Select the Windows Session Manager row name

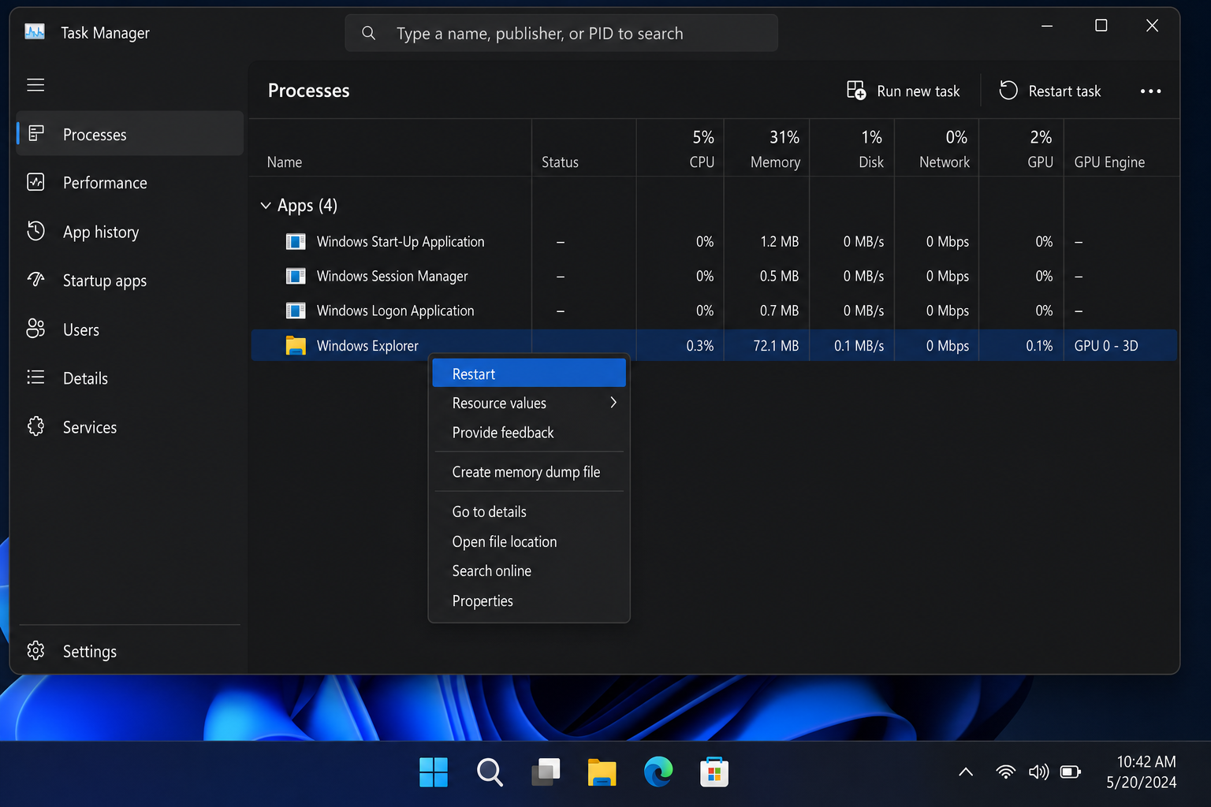coord(392,276)
